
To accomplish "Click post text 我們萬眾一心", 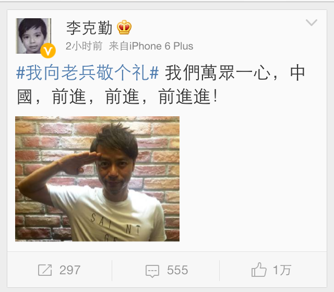I will click(218, 73).
